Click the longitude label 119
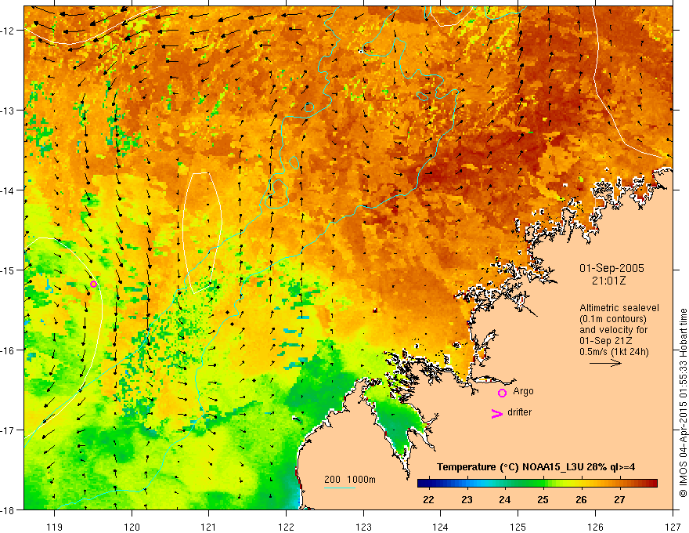689x533 pixels. click(x=55, y=527)
